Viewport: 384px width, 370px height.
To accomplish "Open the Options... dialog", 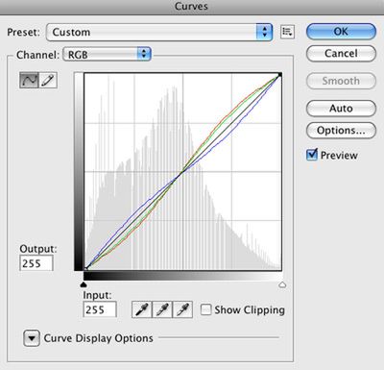I will (x=341, y=131).
